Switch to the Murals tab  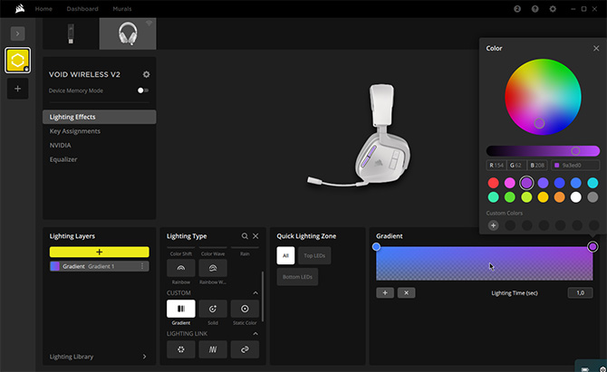point(122,8)
